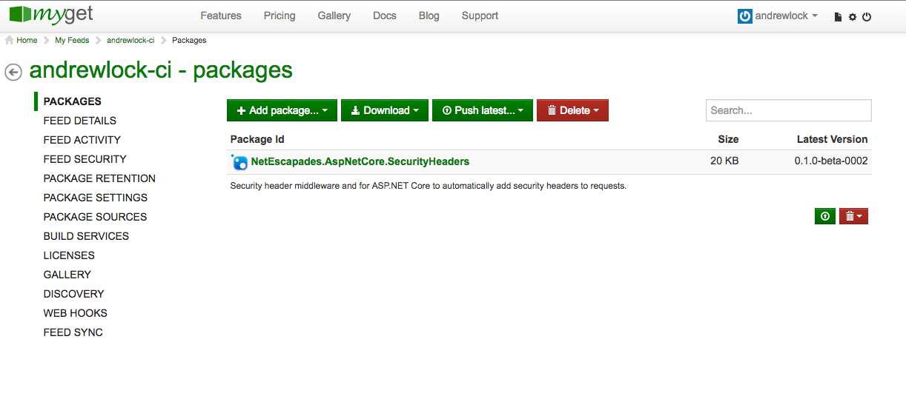Click the Packages breadcrumb text

pyautogui.click(x=189, y=40)
